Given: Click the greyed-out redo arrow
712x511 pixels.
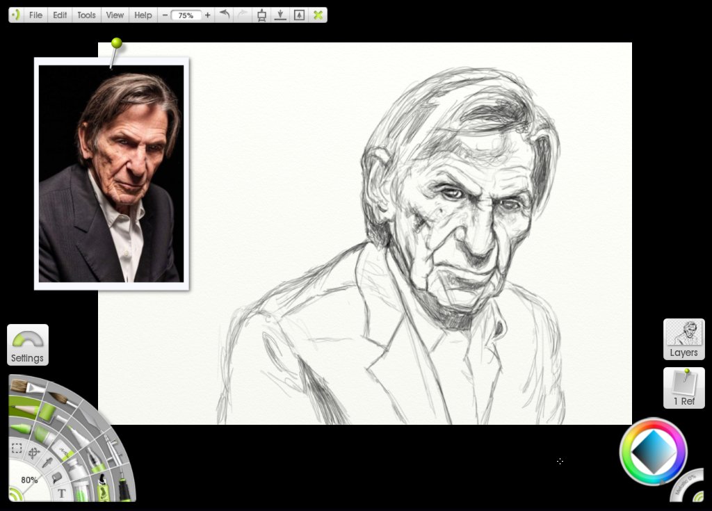Looking at the screenshot, I should [243, 15].
